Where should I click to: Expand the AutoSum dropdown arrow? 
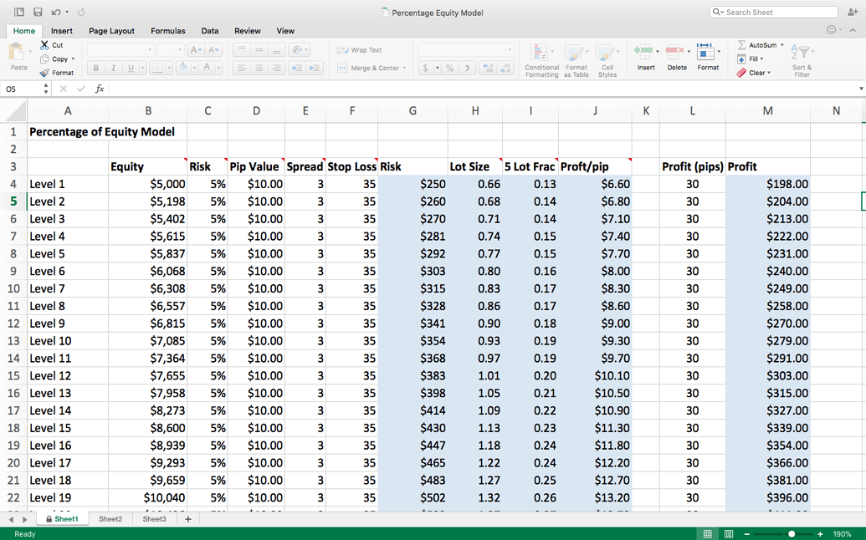(782, 45)
